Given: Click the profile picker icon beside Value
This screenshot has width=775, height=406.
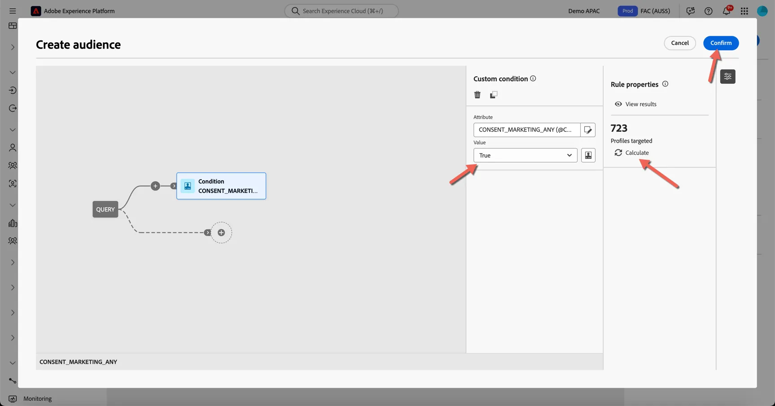Looking at the screenshot, I should coord(588,155).
